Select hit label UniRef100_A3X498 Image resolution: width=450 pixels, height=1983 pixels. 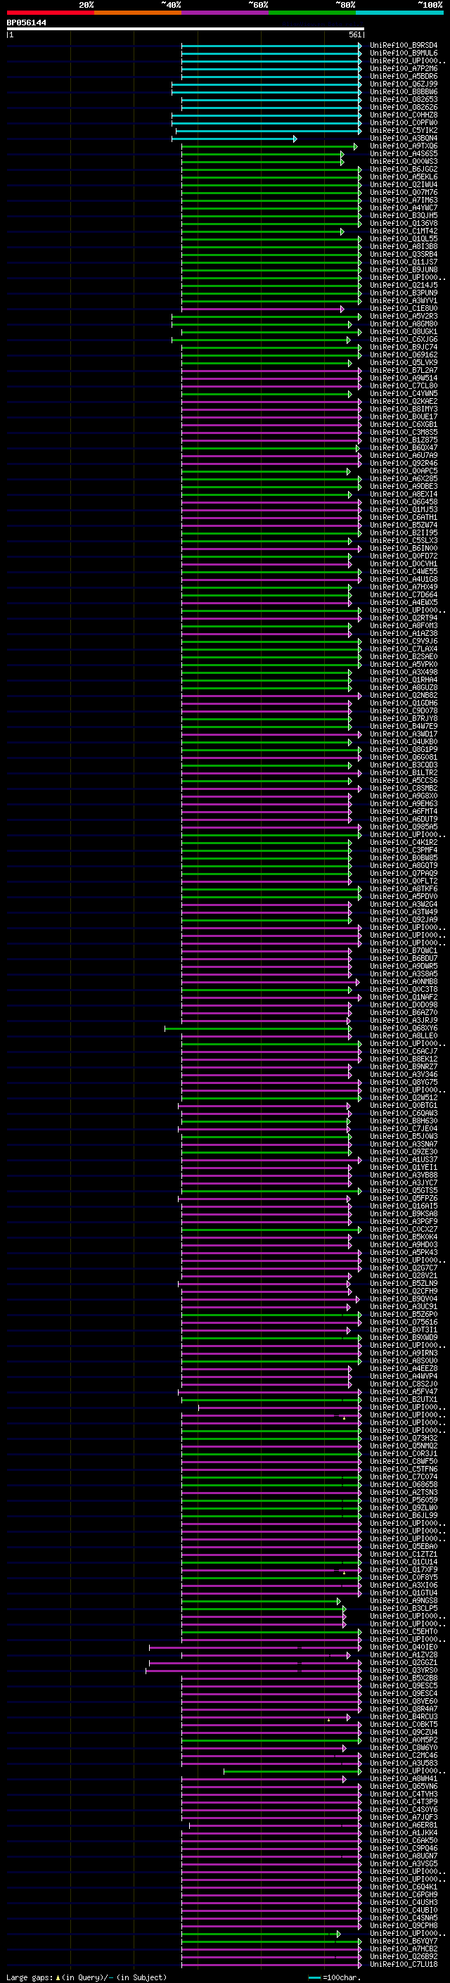[404, 672]
